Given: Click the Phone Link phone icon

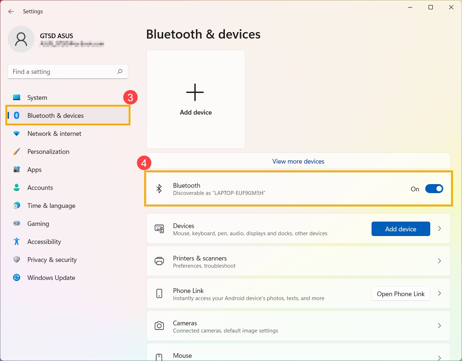Looking at the screenshot, I should 159,294.
